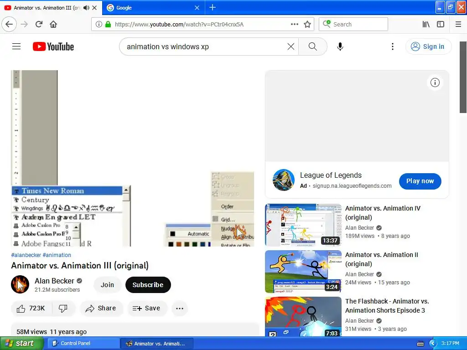Open signup.na.leagueoflegends.com ad link
The height and width of the screenshot is (350, 467).
click(x=352, y=186)
